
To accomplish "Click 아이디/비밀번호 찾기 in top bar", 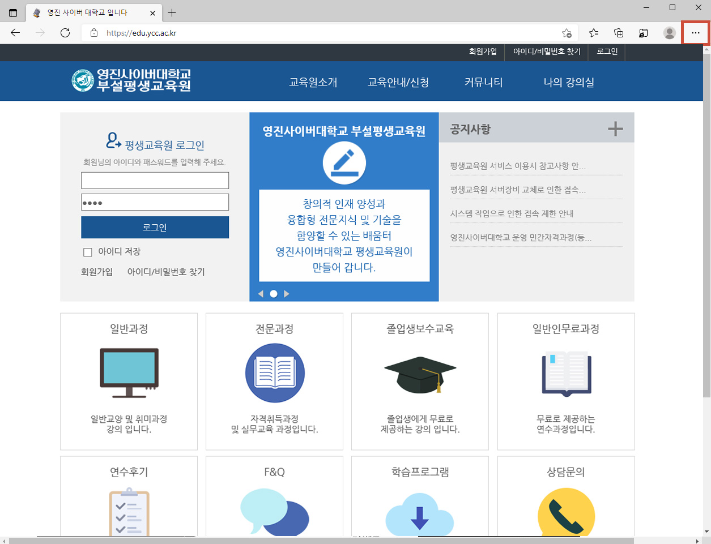I will click(547, 51).
